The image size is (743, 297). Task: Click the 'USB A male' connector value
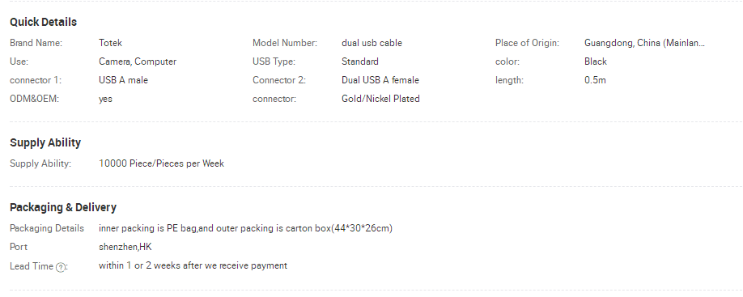tap(123, 80)
